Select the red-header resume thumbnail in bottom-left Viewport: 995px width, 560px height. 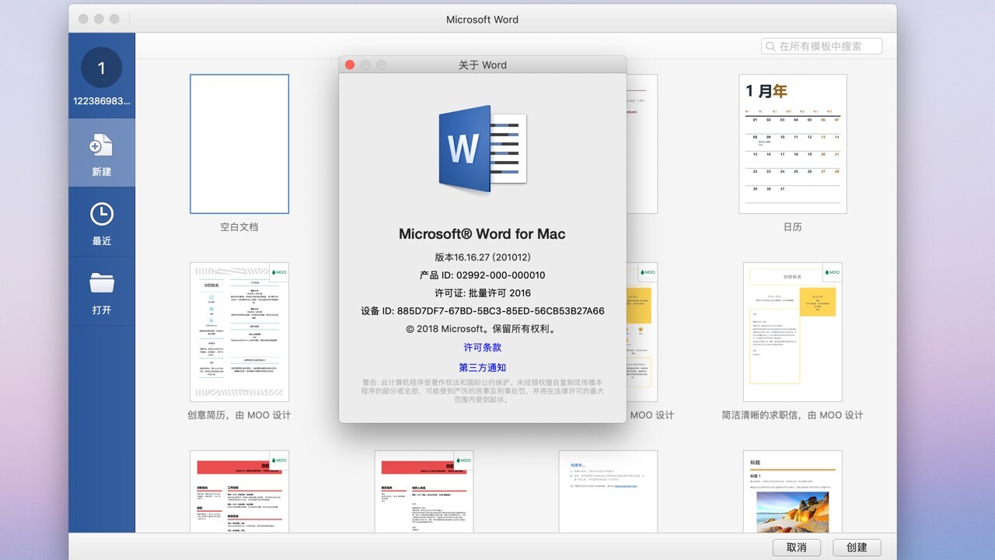[239, 492]
